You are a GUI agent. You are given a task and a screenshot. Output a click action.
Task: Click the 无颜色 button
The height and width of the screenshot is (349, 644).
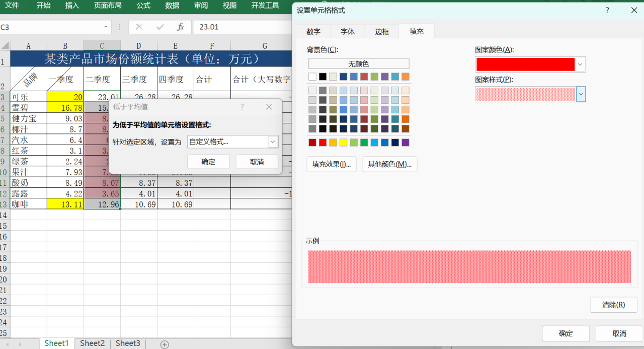[359, 64]
